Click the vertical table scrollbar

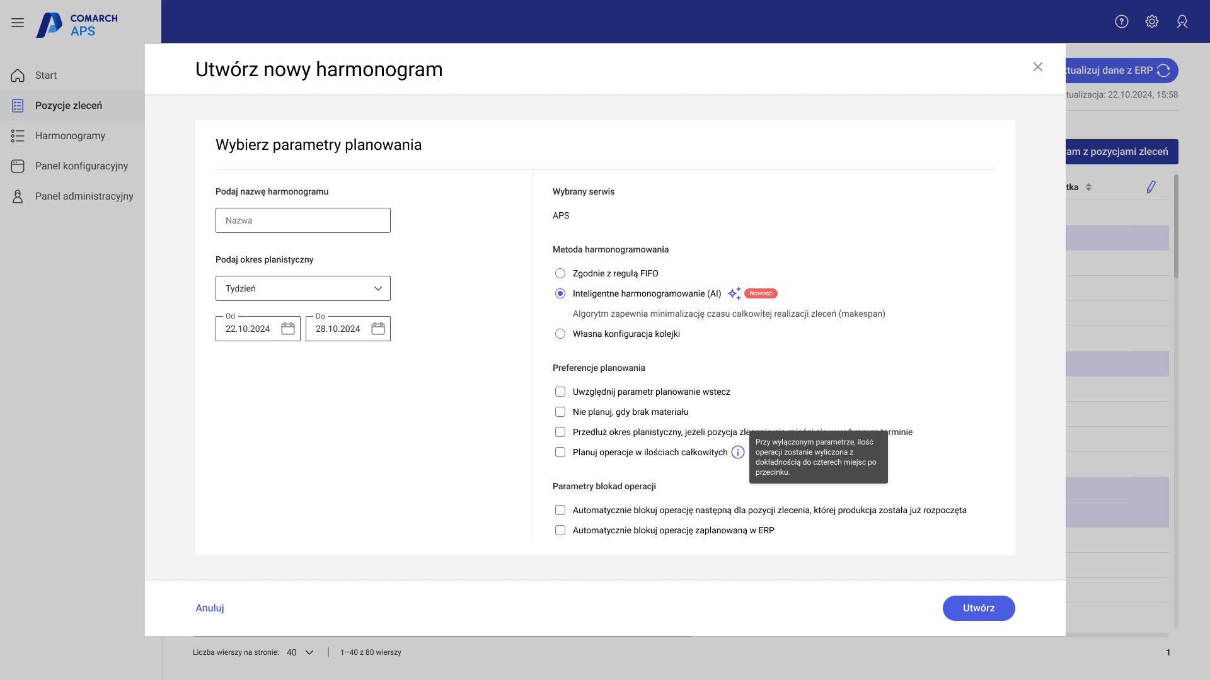click(1176, 227)
